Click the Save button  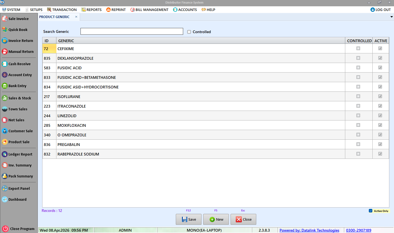(189, 219)
